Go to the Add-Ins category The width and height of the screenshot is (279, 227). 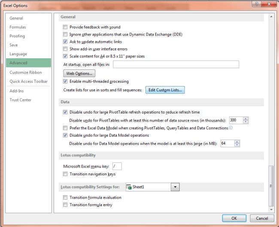pyautogui.click(x=28, y=91)
